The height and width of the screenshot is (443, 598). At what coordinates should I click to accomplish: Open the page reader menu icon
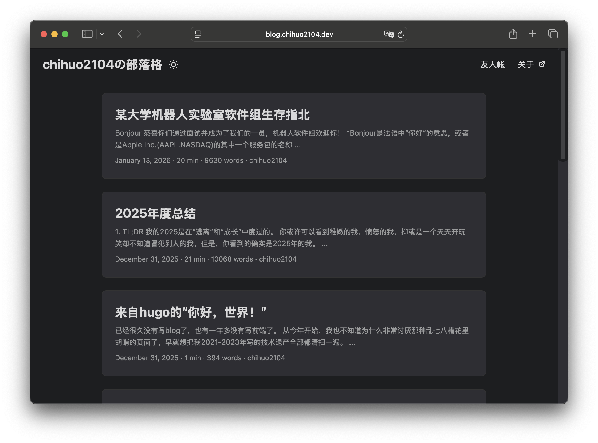[x=198, y=34]
